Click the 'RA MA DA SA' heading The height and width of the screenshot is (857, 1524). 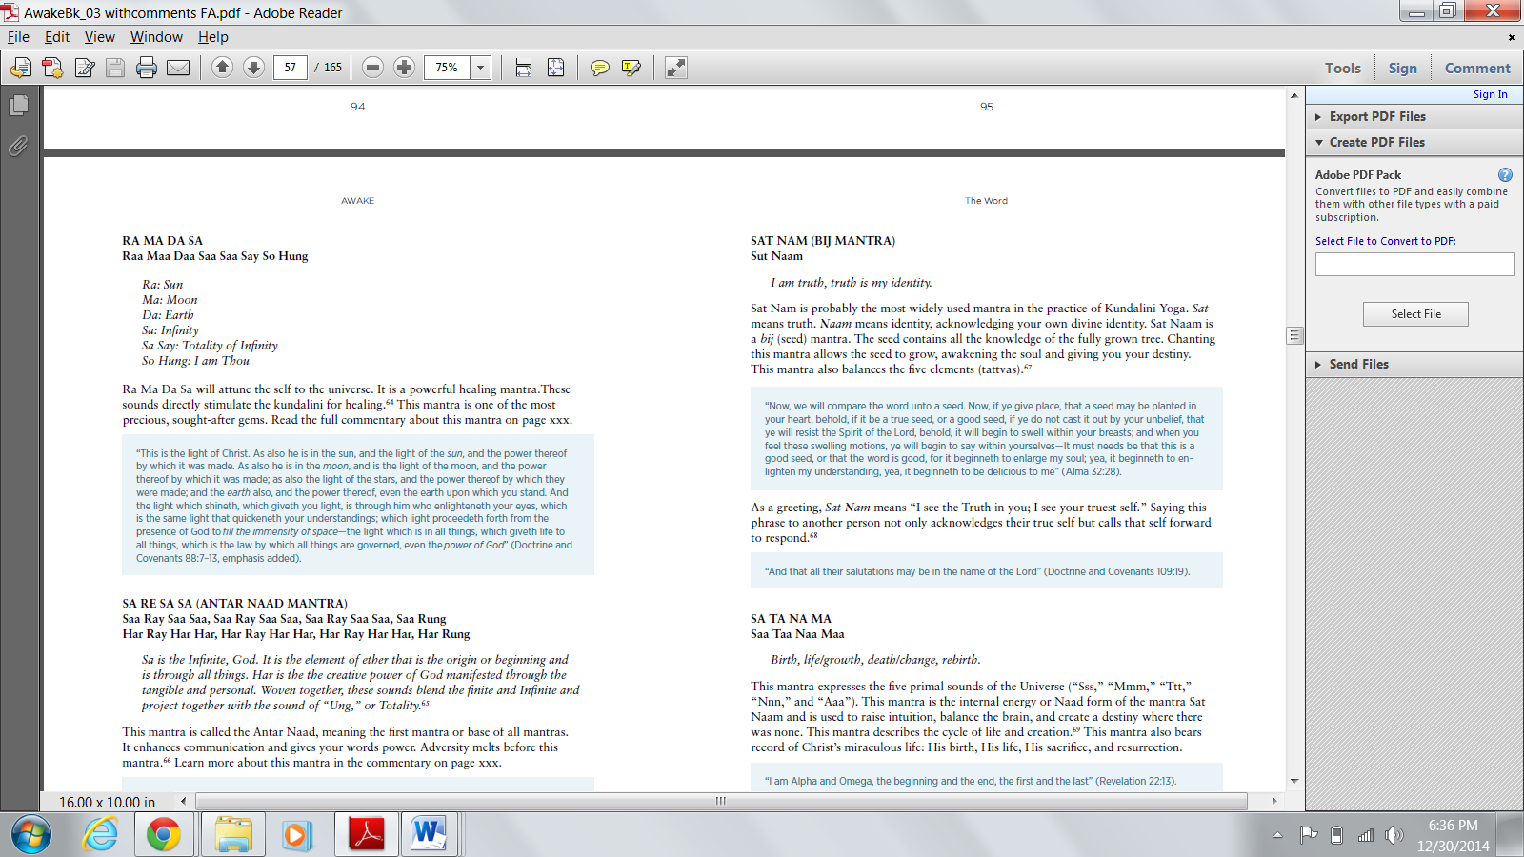click(162, 241)
